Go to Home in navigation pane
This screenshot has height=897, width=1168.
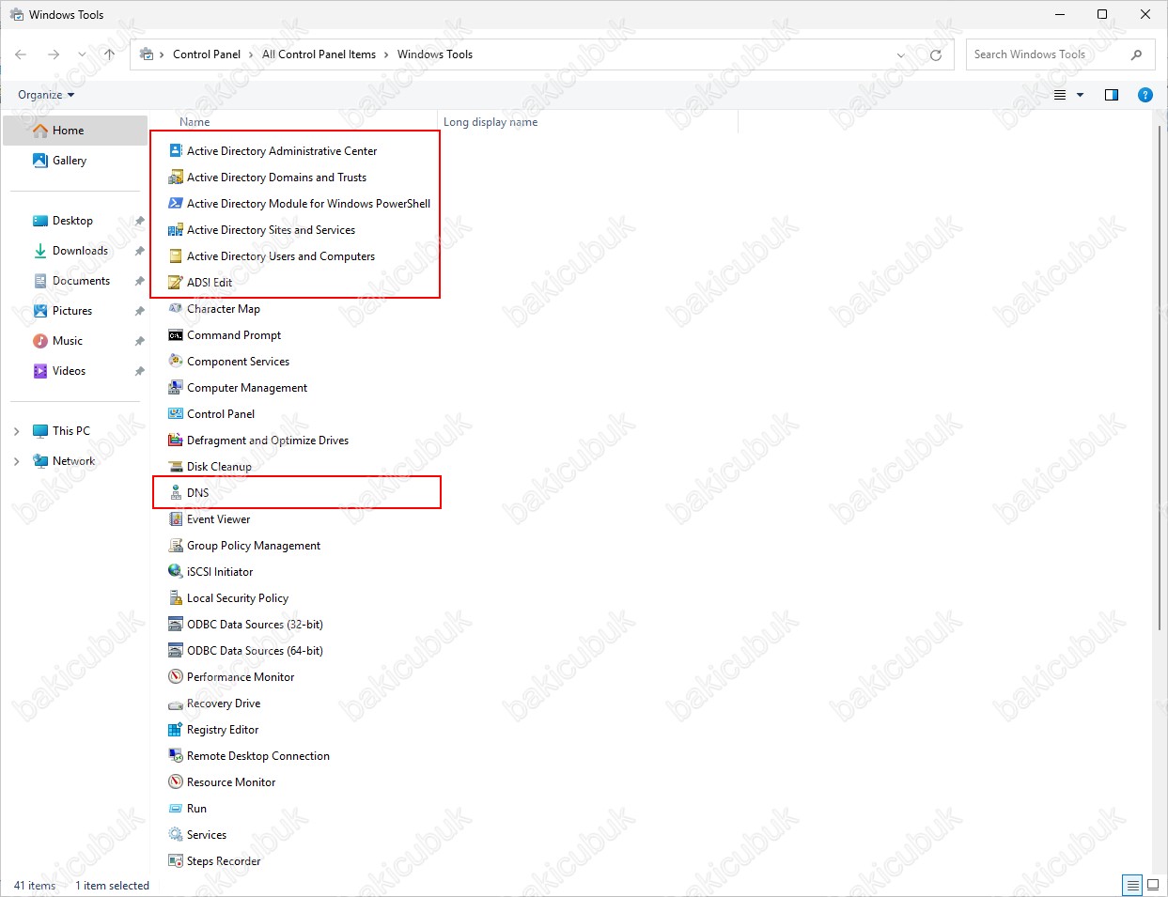75,131
